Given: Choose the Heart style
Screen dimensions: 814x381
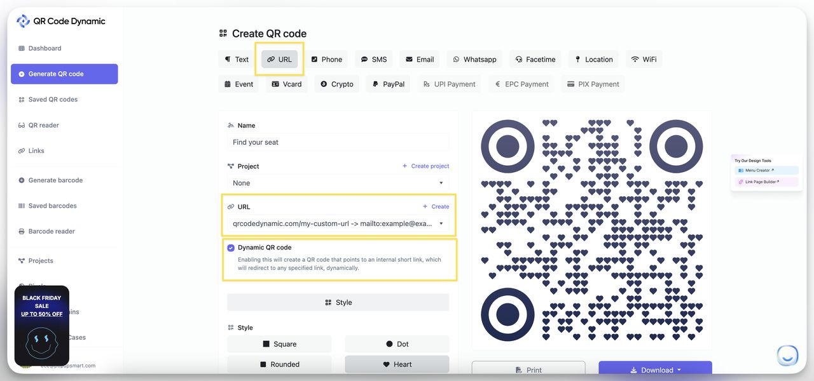Looking at the screenshot, I should (x=397, y=364).
